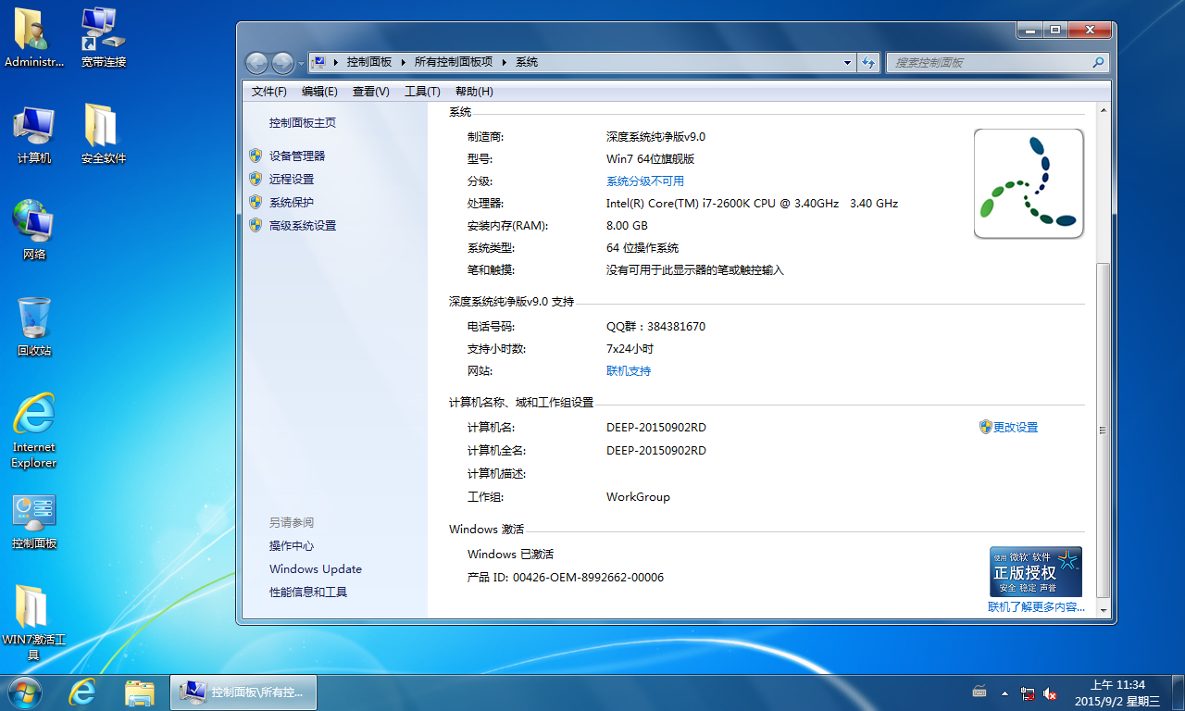1185x711 pixels.
Task: Open the Recycle Bin desktop icon
Action: (x=34, y=326)
